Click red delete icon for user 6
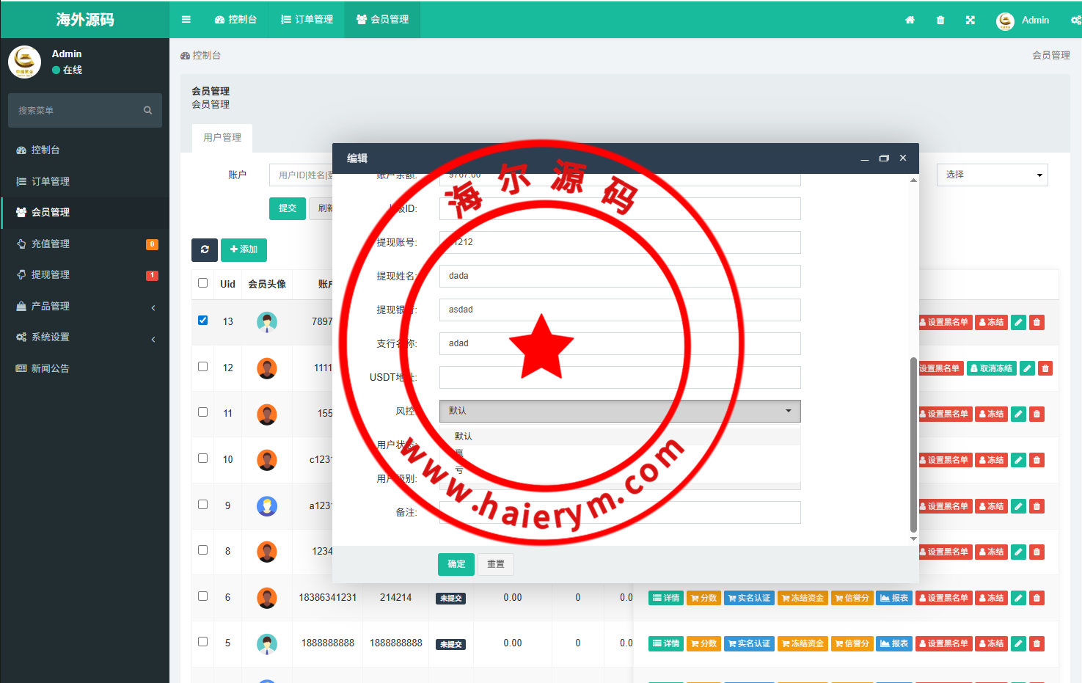The height and width of the screenshot is (683, 1082). [1037, 599]
